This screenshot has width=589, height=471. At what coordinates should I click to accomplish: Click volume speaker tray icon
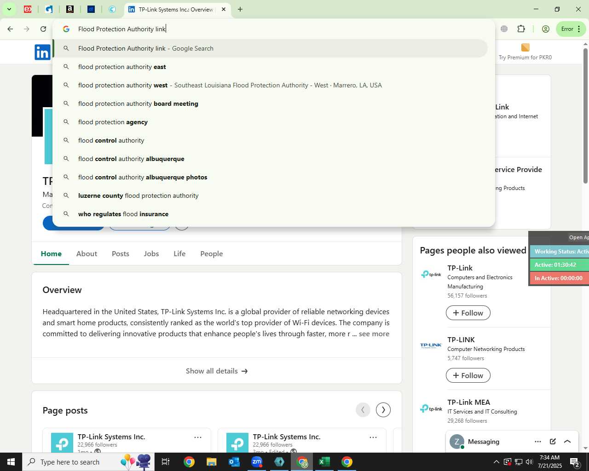click(x=529, y=462)
